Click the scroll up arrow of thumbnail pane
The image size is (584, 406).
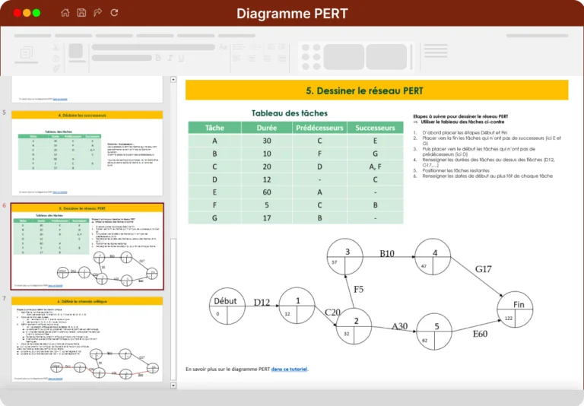click(x=173, y=79)
